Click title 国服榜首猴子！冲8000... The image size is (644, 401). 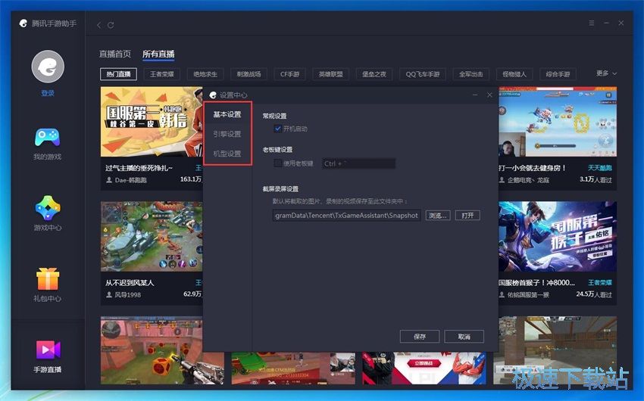click(536, 282)
